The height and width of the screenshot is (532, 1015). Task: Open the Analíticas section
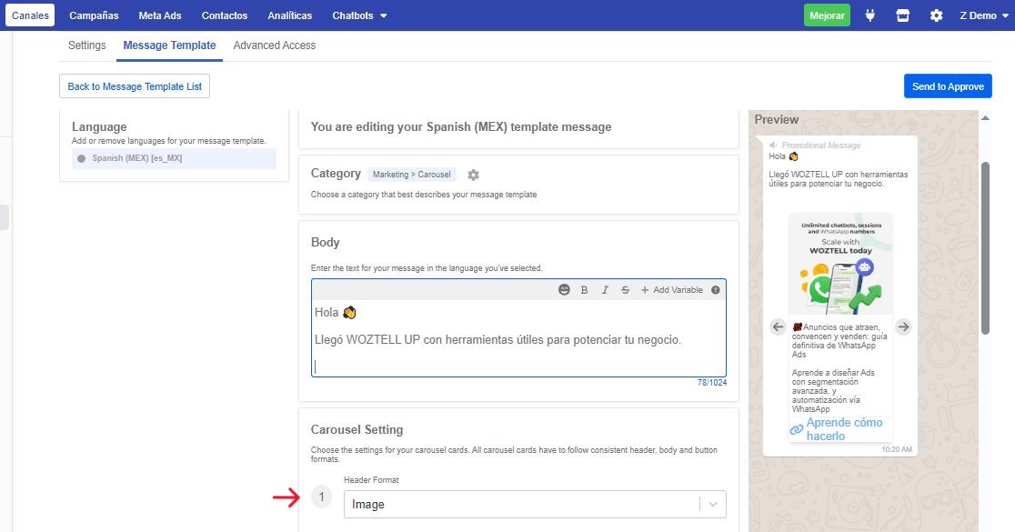coord(290,15)
